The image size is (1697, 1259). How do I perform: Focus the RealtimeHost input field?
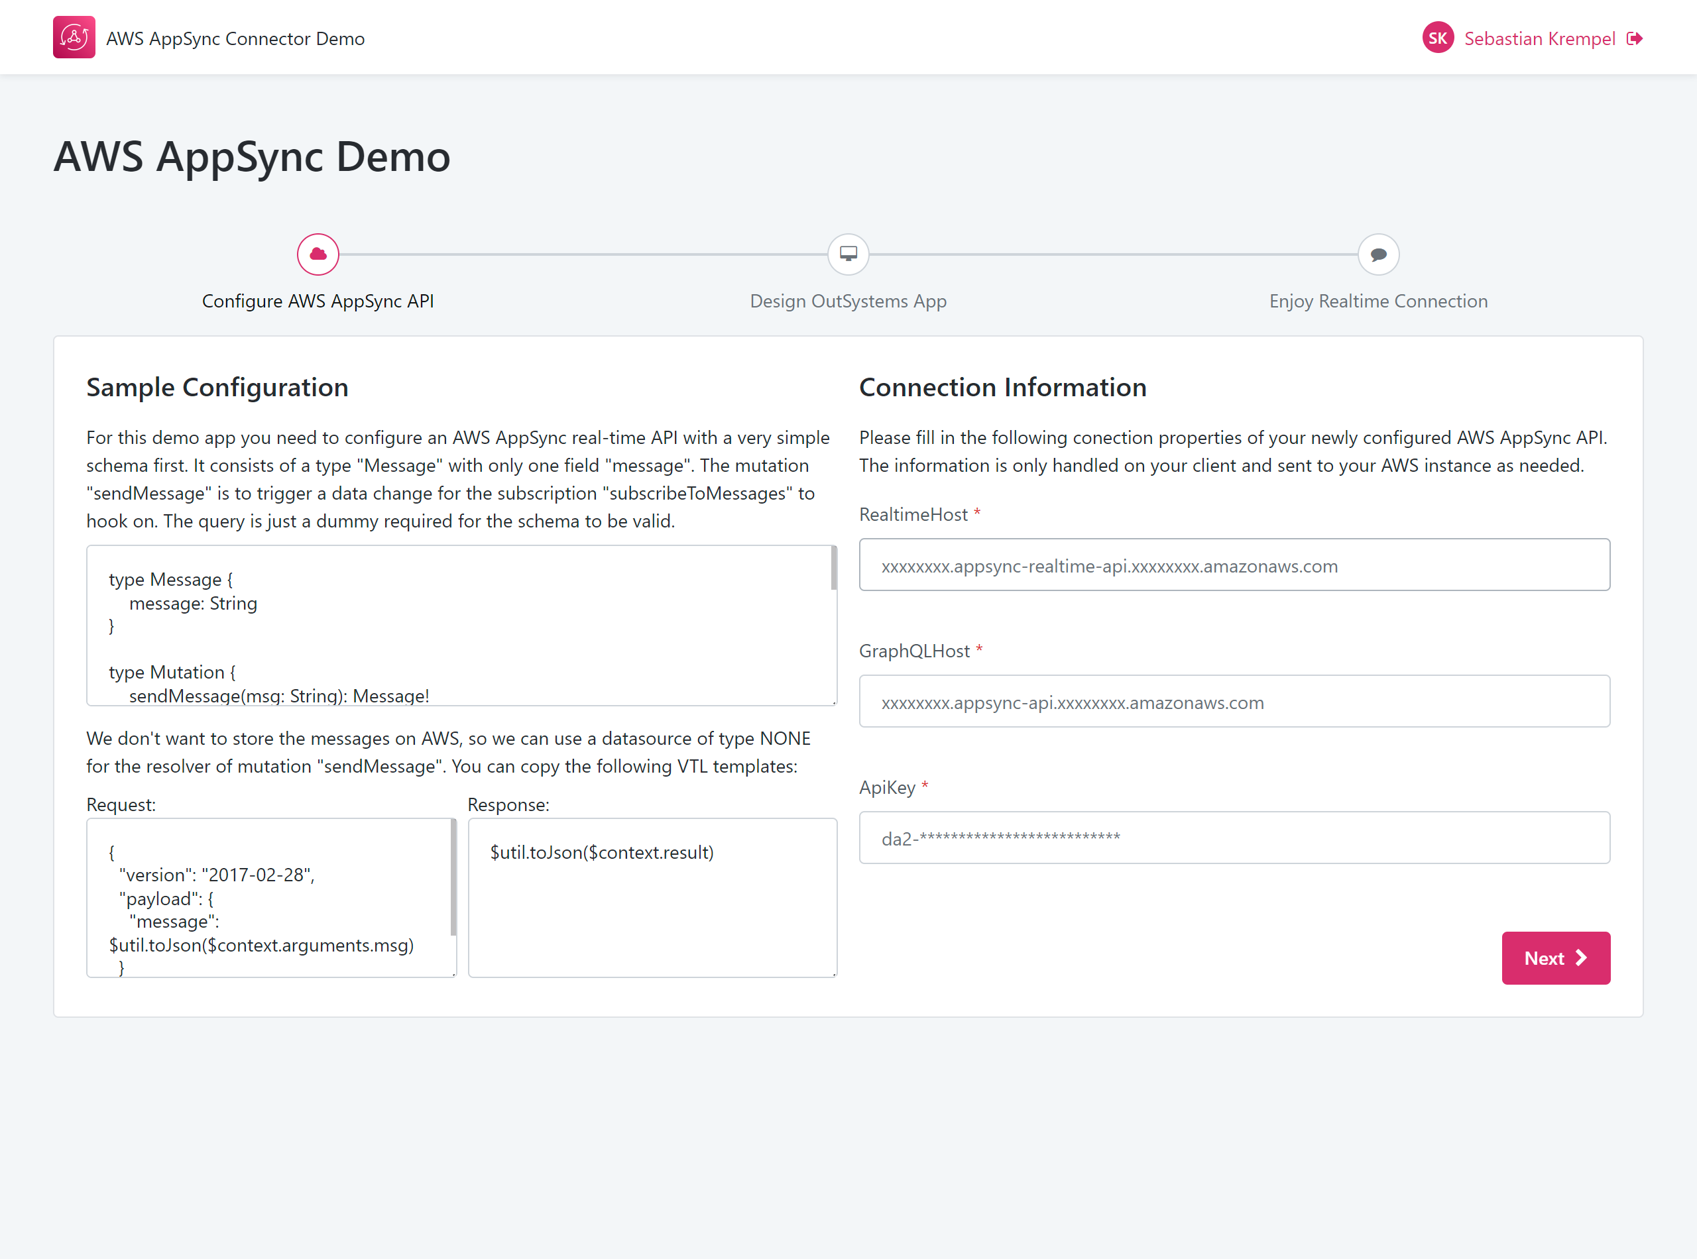pyautogui.click(x=1234, y=565)
